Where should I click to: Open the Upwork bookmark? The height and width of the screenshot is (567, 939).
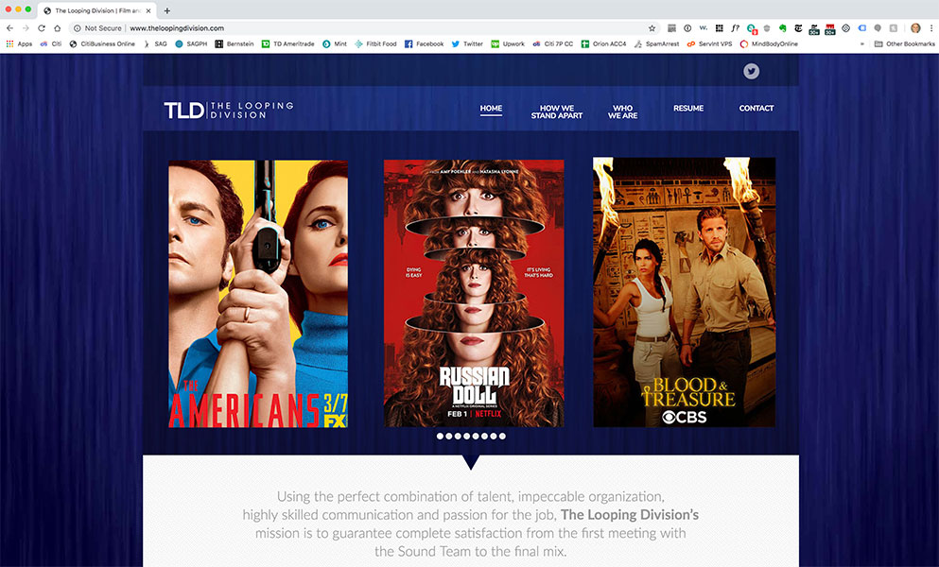click(508, 43)
